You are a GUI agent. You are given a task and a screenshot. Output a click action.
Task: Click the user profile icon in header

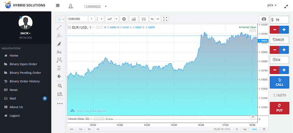pos(71,6)
